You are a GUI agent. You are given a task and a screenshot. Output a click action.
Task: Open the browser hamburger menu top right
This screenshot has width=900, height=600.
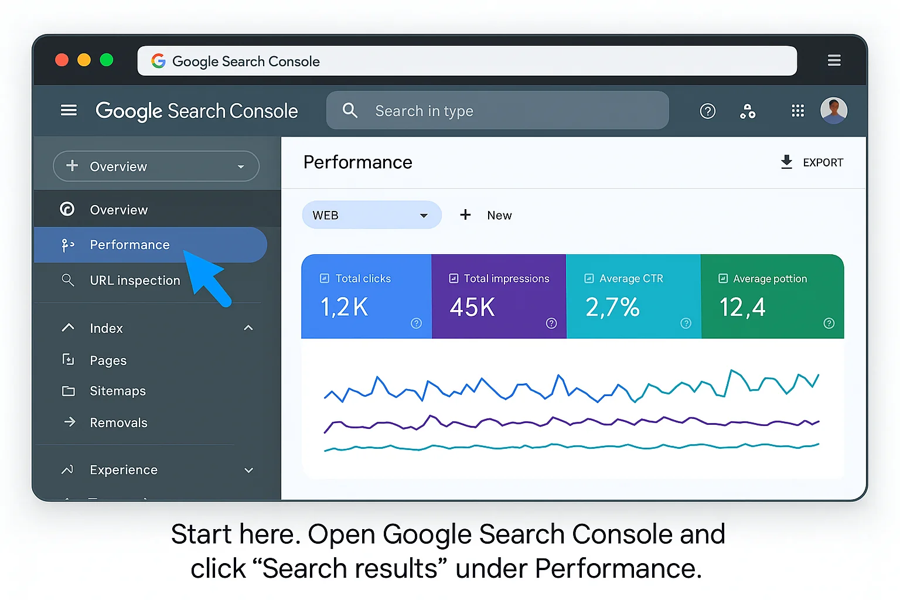[x=834, y=60]
